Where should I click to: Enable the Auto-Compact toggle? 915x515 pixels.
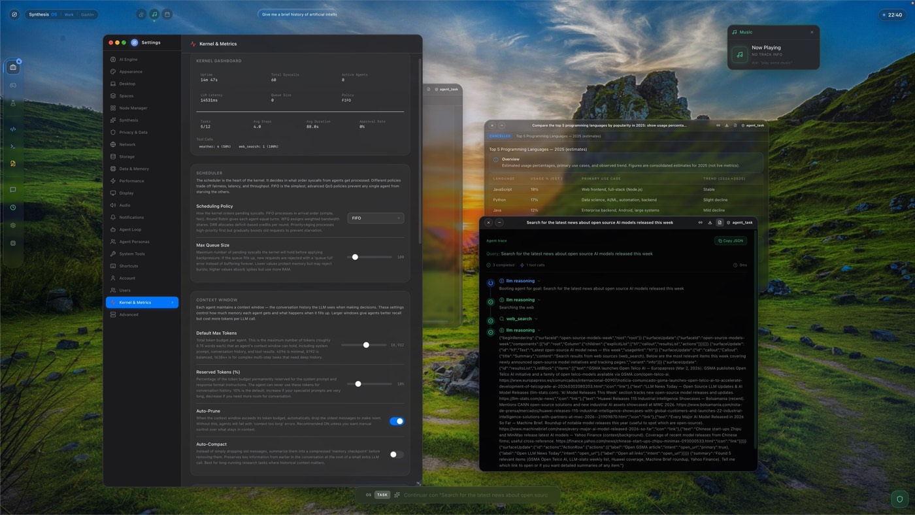(x=397, y=454)
